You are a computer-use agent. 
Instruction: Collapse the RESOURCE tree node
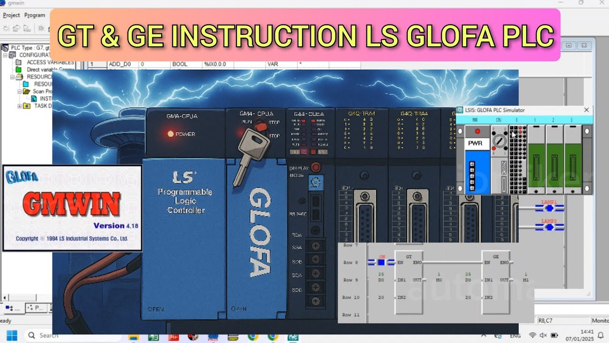pos(12,77)
